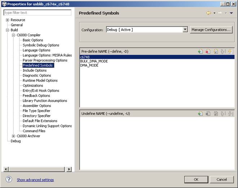
Task: Add a new pre-define NAME entry
Action: 200,52
